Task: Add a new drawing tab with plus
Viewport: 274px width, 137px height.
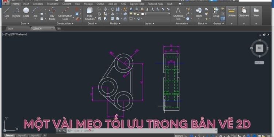Action: click(59, 28)
